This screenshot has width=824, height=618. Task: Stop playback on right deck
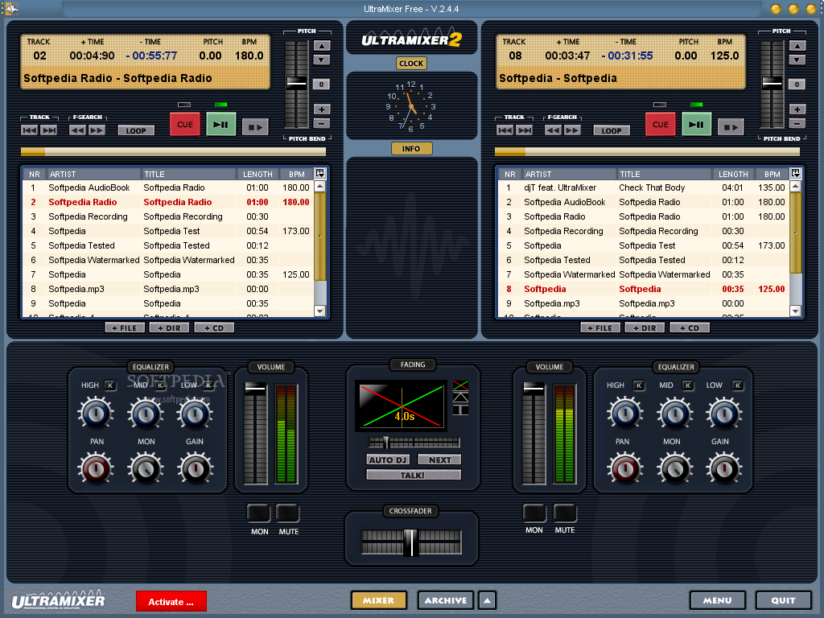pos(731,126)
